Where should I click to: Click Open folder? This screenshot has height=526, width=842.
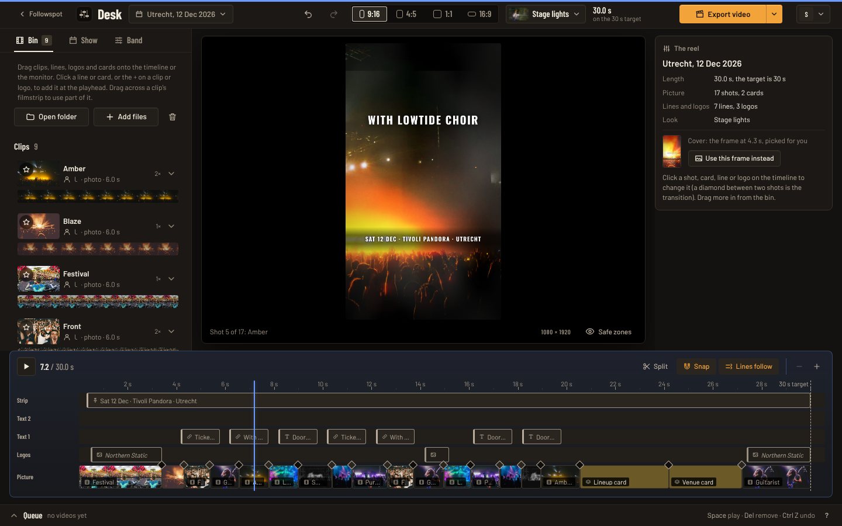coord(51,117)
